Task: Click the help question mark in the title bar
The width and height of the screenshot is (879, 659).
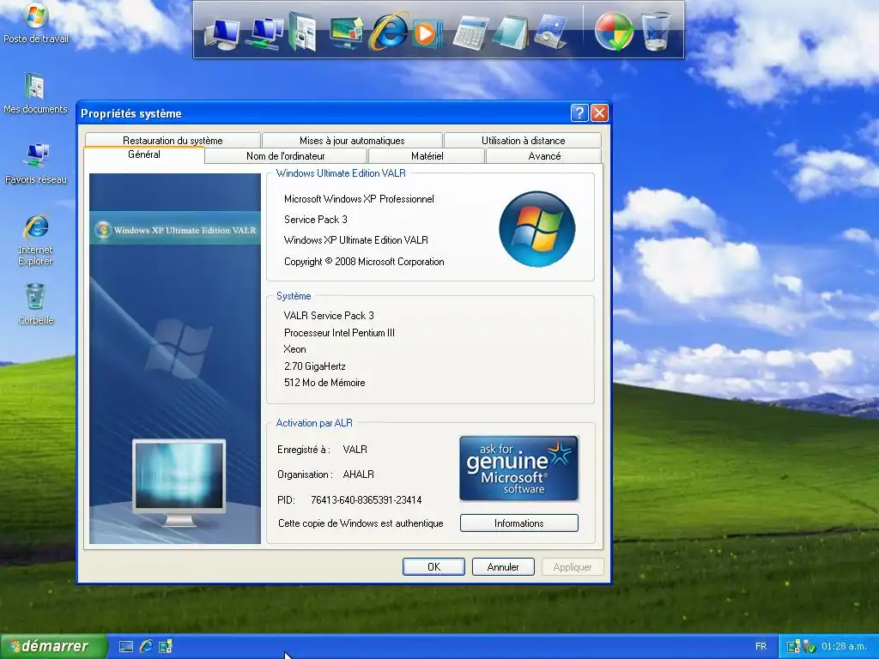Action: click(x=579, y=113)
